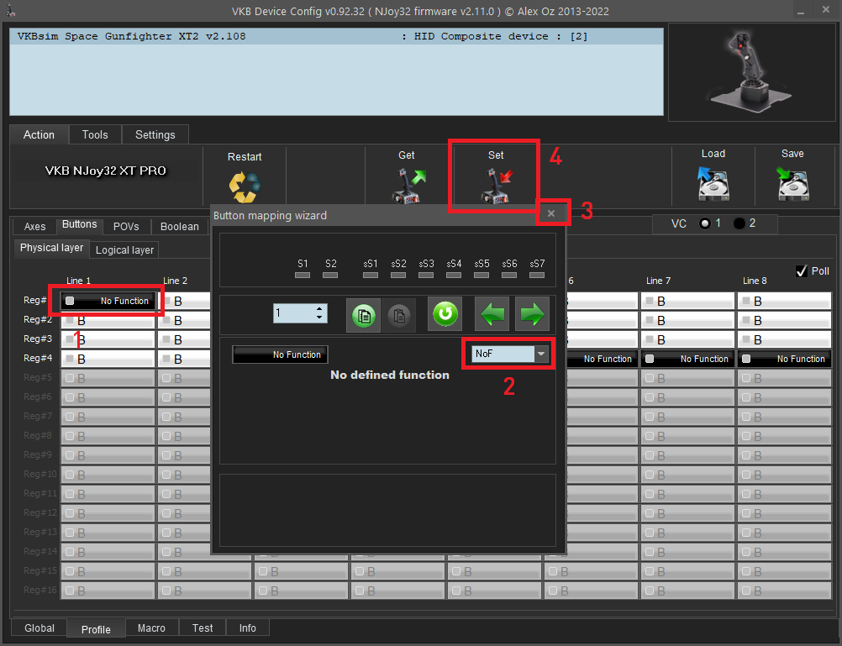842x646 pixels.
Task: Open the Info bottom tab
Action: [x=248, y=628]
